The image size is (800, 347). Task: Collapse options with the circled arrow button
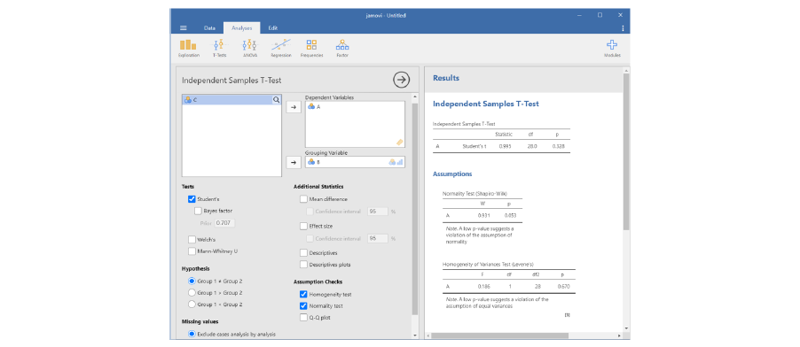click(402, 80)
